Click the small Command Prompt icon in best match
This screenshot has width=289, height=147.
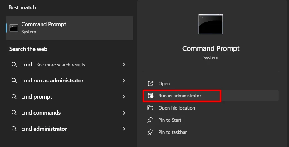coord(14,28)
